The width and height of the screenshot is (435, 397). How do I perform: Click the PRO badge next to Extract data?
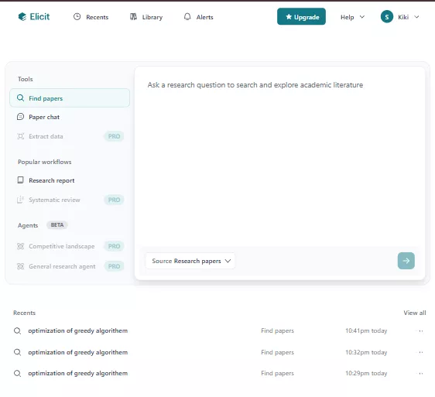point(114,136)
